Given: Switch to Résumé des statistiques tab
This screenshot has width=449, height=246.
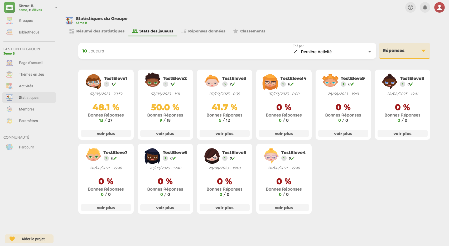Looking at the screenshot, I should pyautogui.click(x=97, y=31).
